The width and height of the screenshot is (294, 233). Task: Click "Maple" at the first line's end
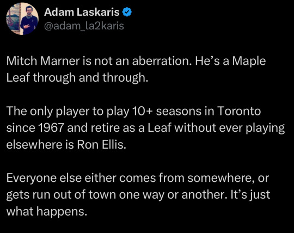[x=249, y=61]
